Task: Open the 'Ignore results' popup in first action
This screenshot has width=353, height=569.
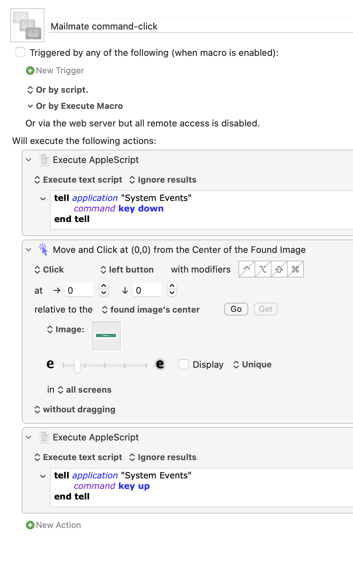Action: click(x=163, y=180)
